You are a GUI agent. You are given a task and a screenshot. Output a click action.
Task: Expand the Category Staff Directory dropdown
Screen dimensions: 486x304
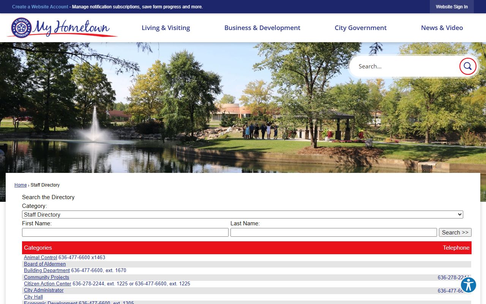(x=243, y=214)
